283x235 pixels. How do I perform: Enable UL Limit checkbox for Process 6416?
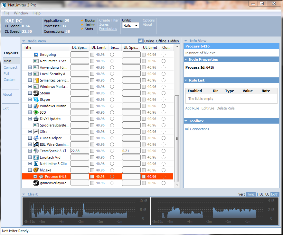pos(144,177)
